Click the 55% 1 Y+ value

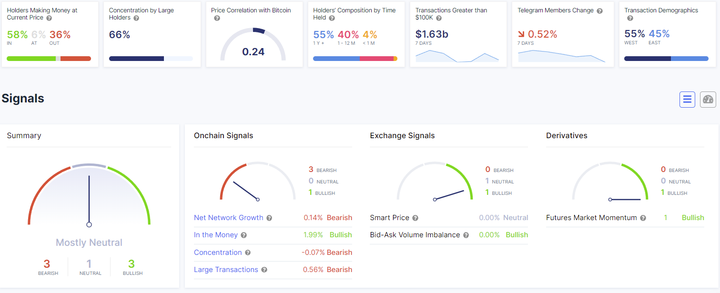(324, 34)
